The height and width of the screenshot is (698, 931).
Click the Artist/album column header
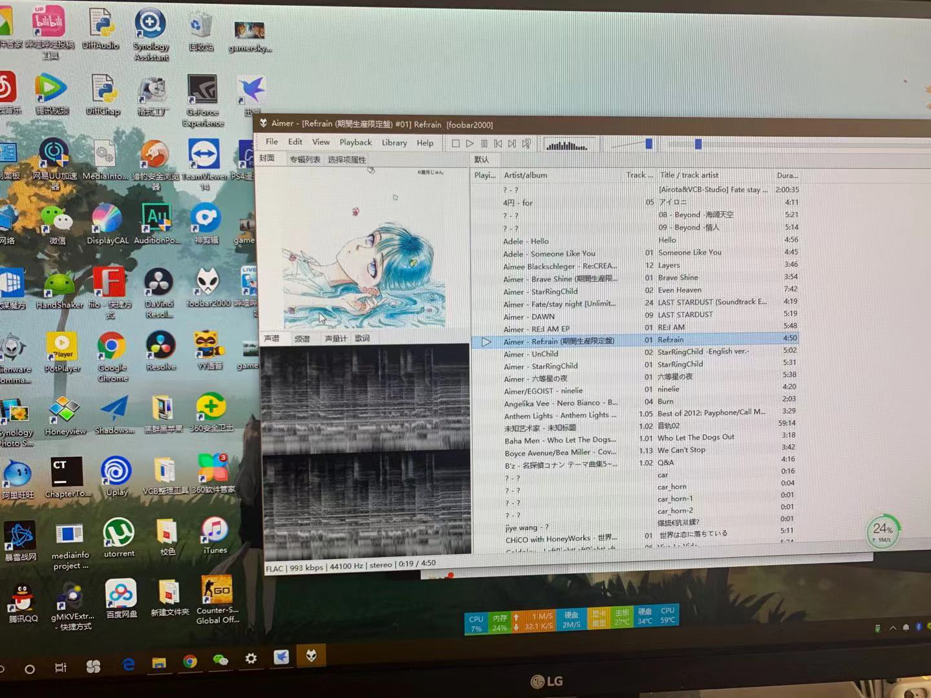tap(525, 175)
